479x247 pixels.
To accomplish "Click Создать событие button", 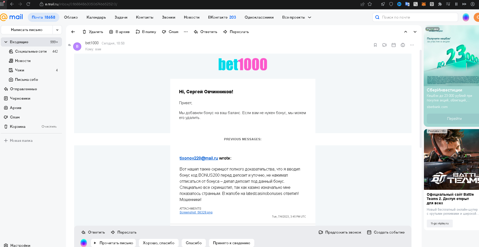I will (386, 232).
